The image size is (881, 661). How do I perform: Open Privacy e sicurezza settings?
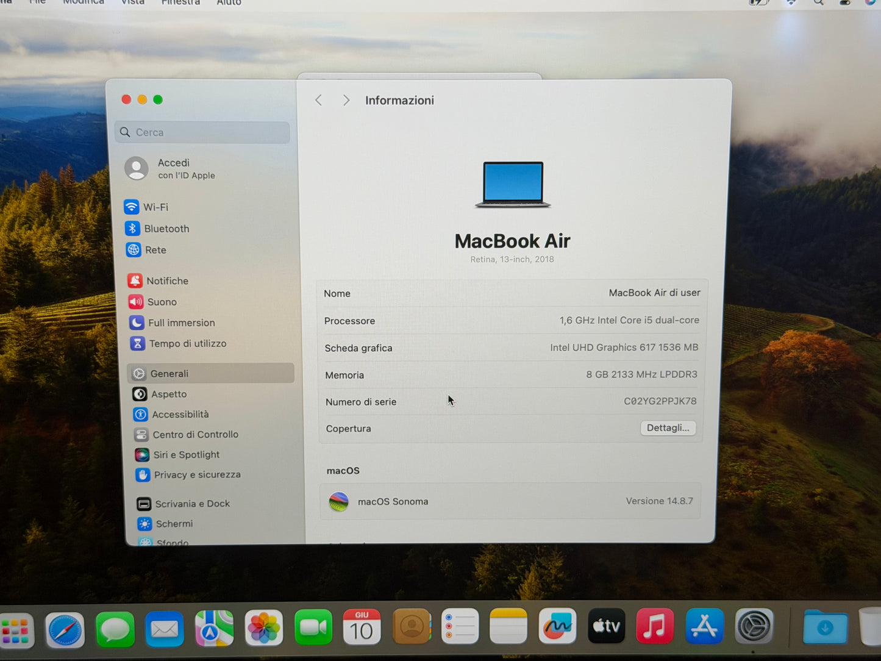point(188,475)
